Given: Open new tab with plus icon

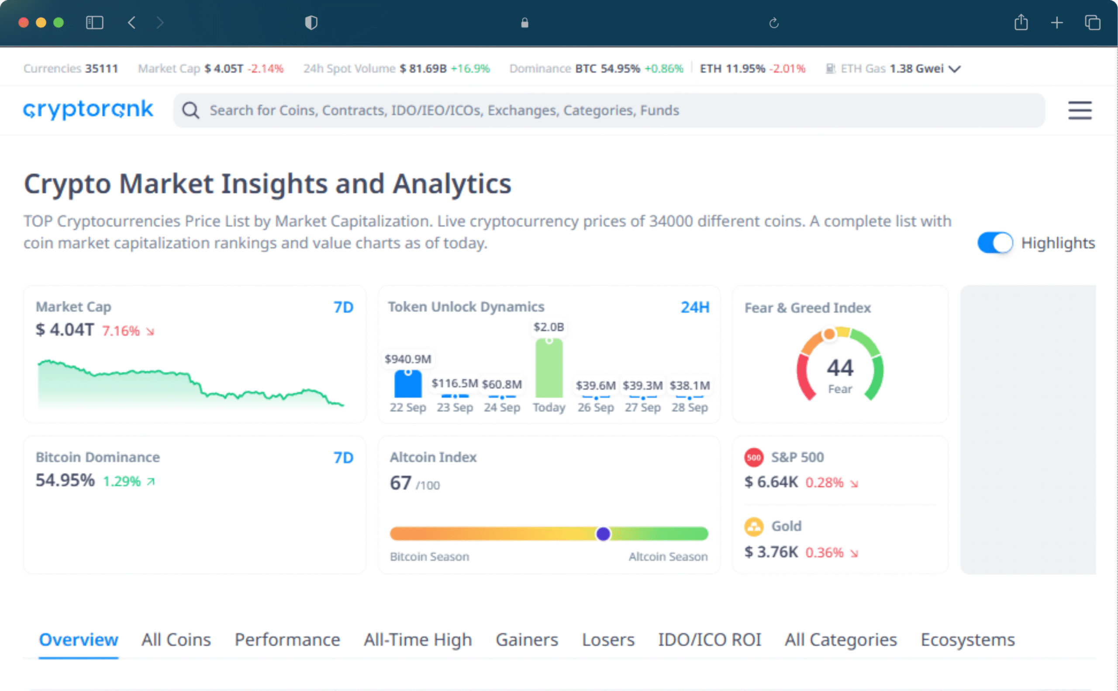Looking at the screenshot, I should point(1056,22).
